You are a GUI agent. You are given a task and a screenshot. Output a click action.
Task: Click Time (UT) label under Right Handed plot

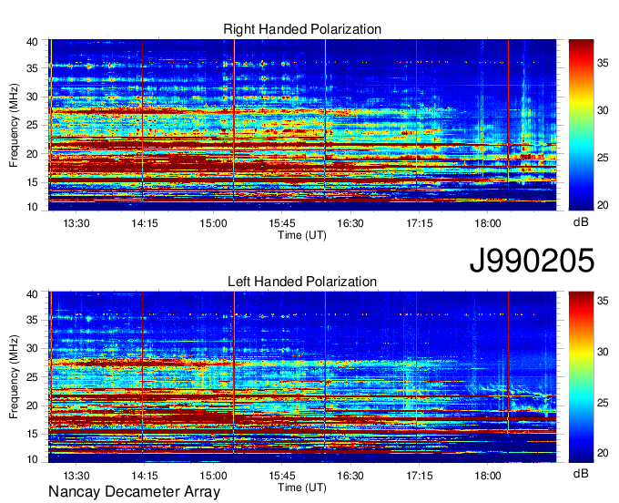(x=302, y=235)
